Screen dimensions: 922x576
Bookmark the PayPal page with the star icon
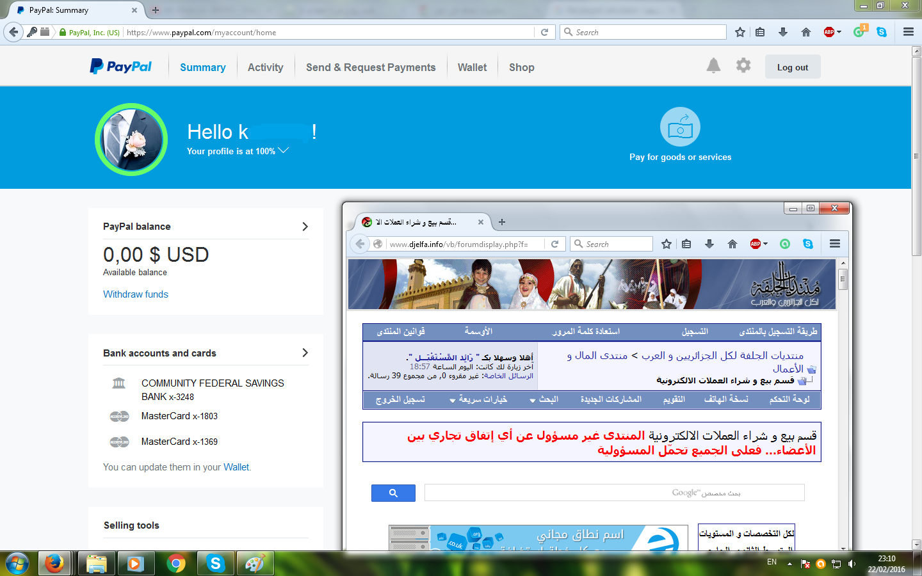tap(740, 32)
